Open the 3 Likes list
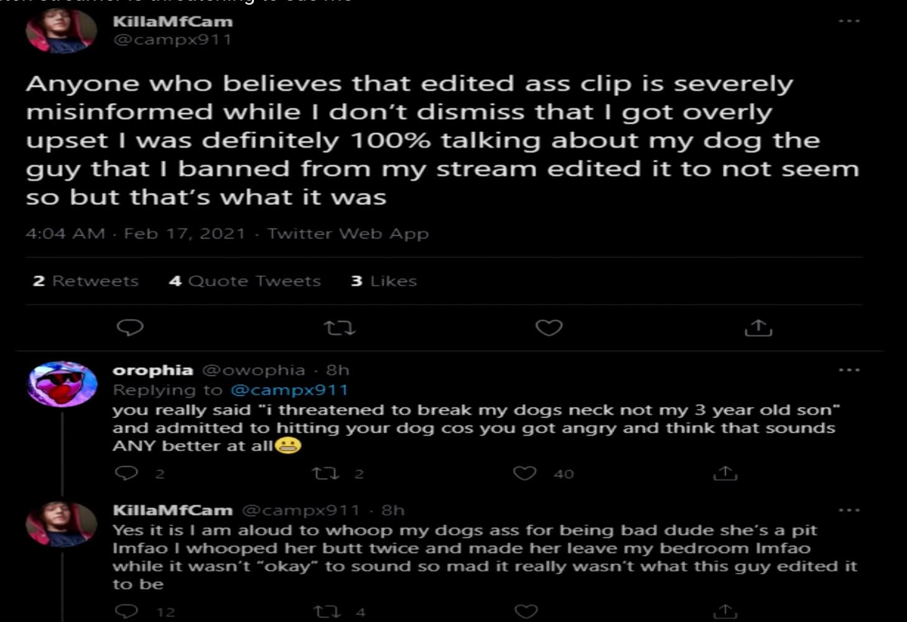The height and width of the screenshot is (622, 907). coord(384,281)
